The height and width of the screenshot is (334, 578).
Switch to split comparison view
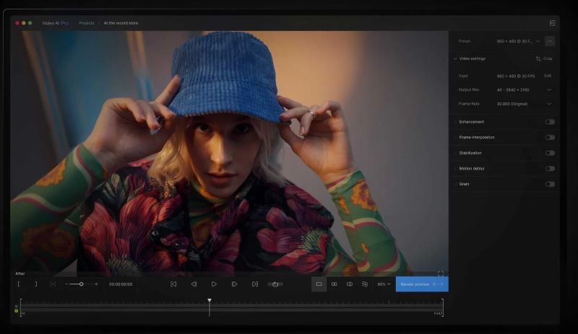coord(350,284)
